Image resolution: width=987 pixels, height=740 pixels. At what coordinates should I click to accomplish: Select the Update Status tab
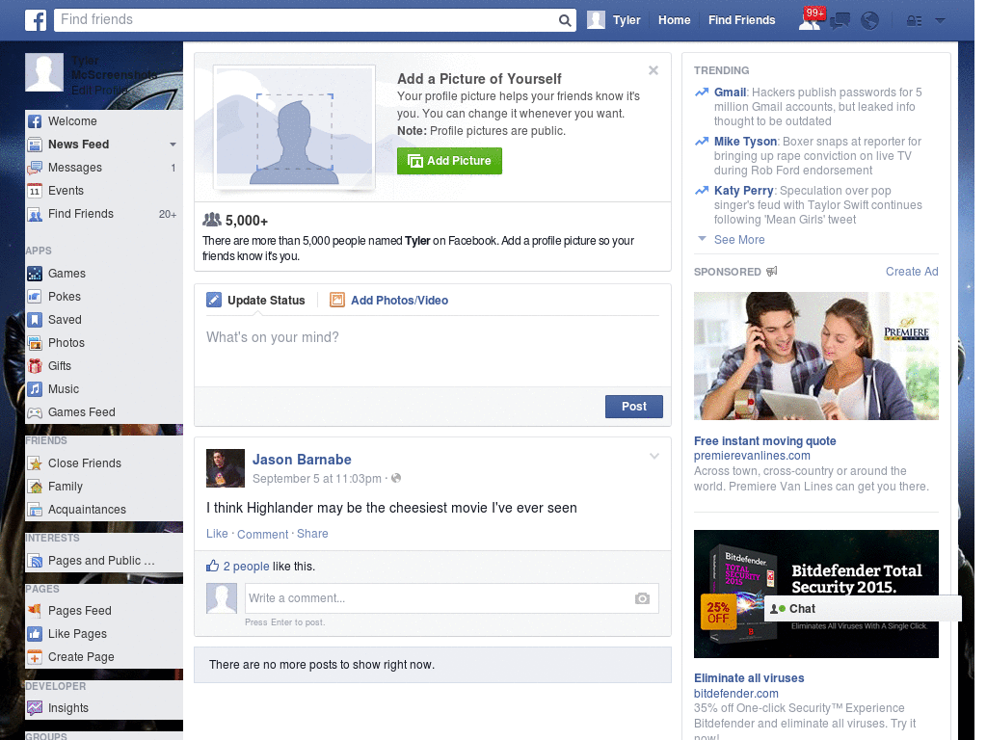click(255, 301)
